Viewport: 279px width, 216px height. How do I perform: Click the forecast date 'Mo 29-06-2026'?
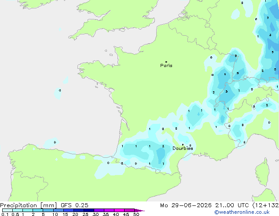186,205
